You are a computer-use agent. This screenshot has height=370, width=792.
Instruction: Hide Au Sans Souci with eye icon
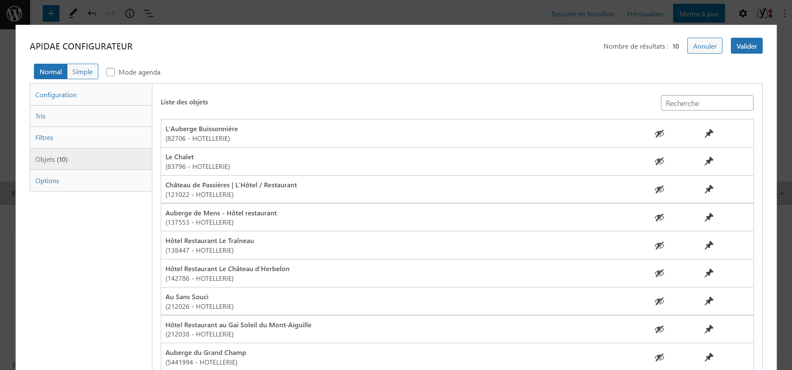coord(660,301)
